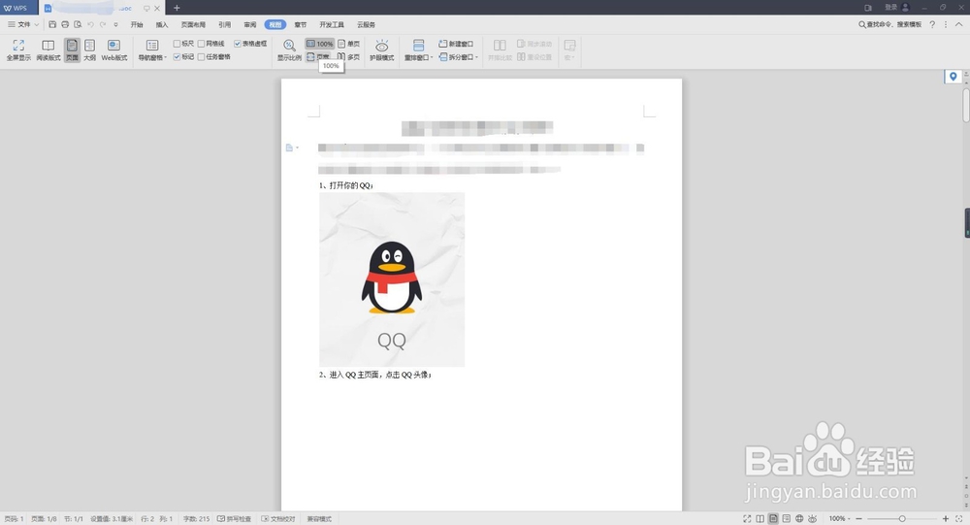970x525 pixels.
Task: Toggle the ruler (标尺) checkbox
Action: (177, 44)
